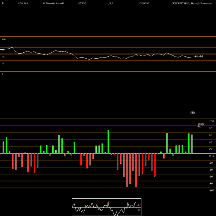This screenshot has height=216, width=216.
Task: Click the 54 label in mini chart
Action: coord(139,205)
